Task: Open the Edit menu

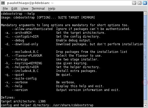Action: click(x=14, y=9)
